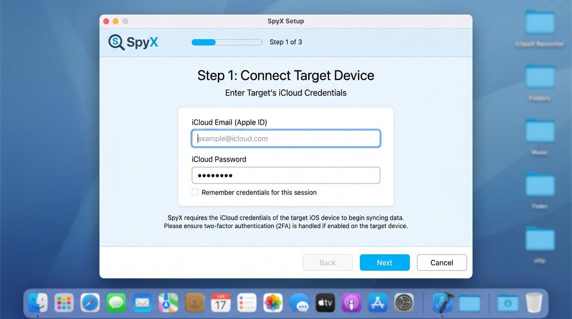
Task: Open the Reminders app
Action: click(247, 302)
